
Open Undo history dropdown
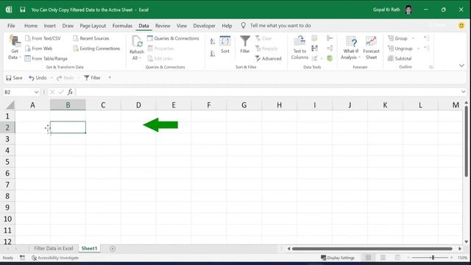(52, 78)
